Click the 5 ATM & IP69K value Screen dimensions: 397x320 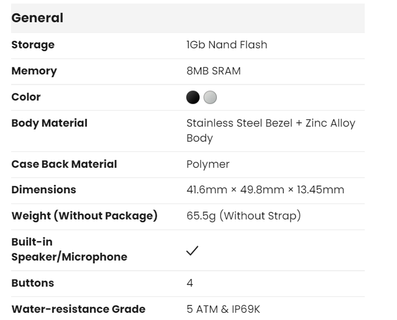point(223,309)
